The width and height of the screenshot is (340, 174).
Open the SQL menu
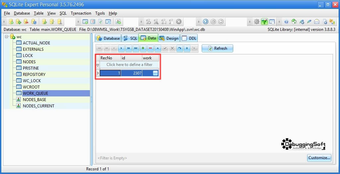(63, 13)
